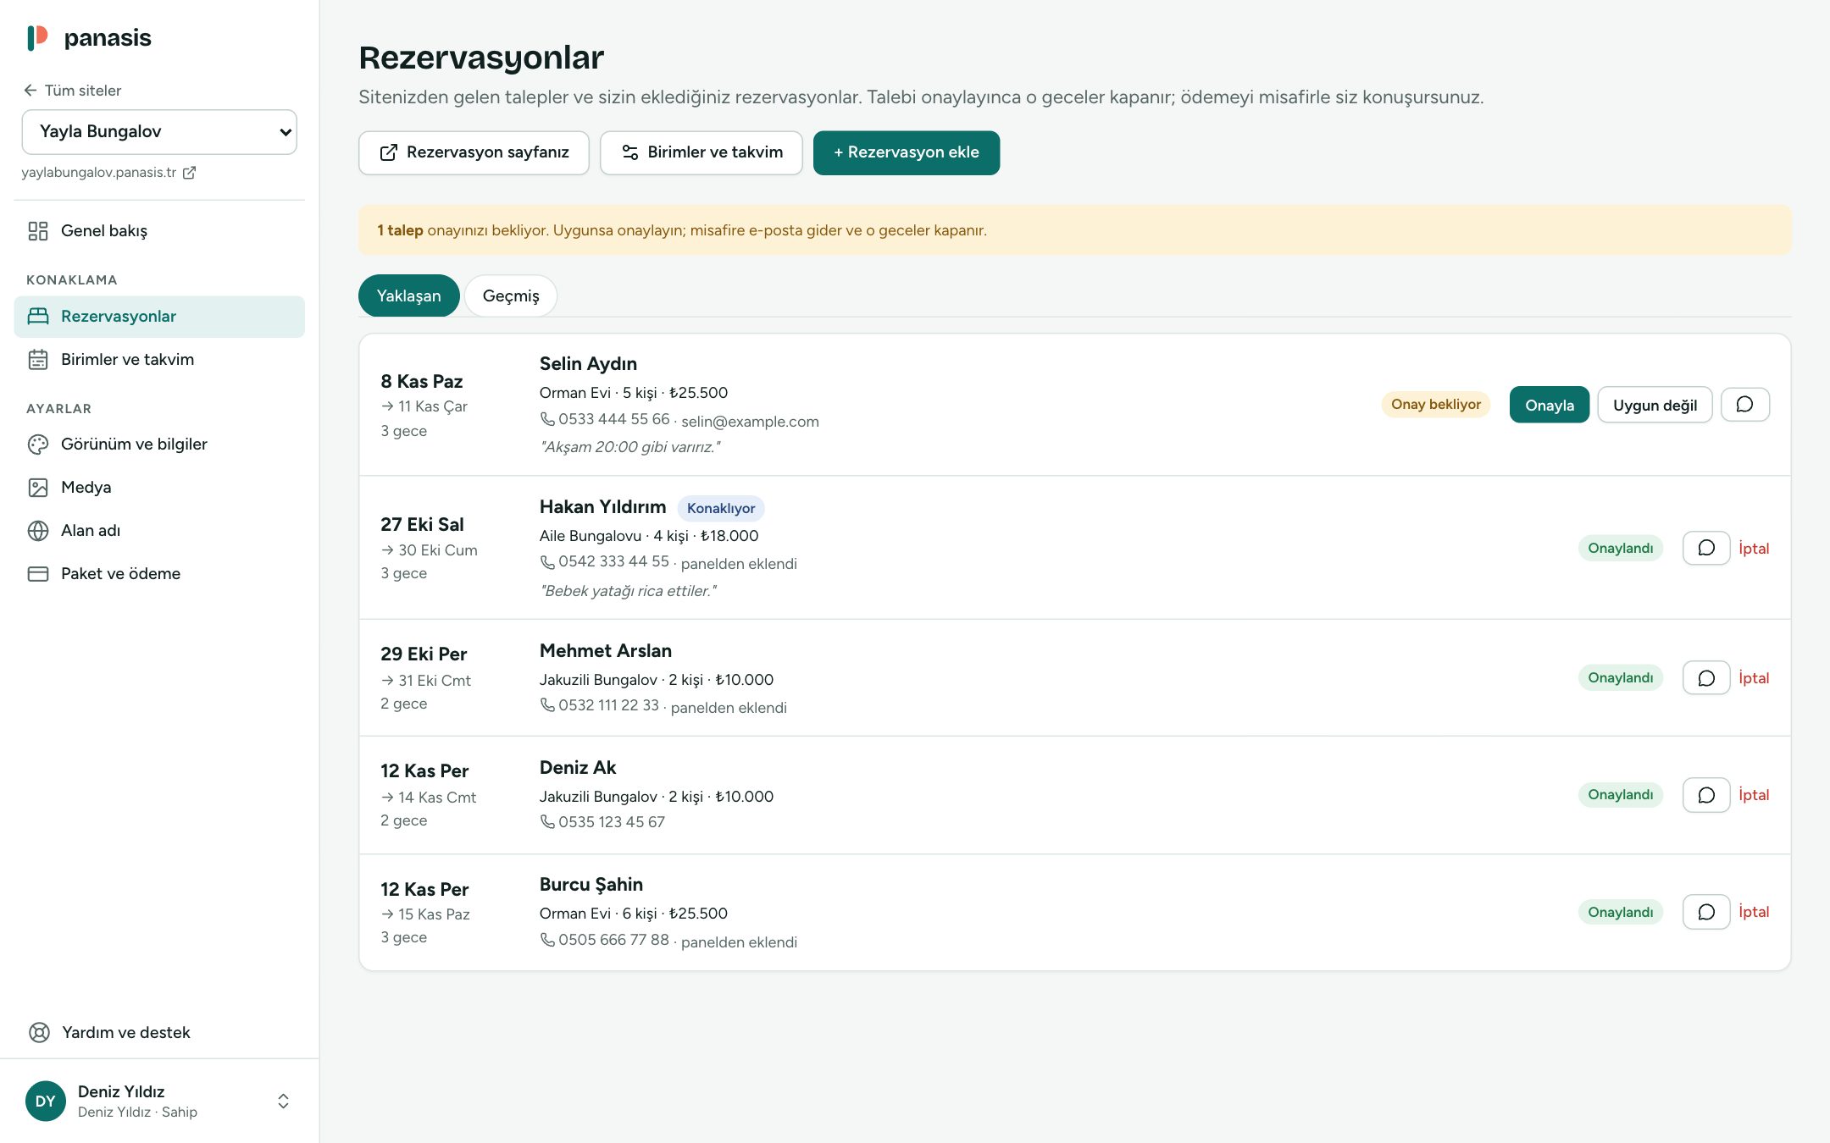1830x1143 pixels.
Task: Cancel Hakan Yıldırım reservation with İptal
Action: (x=1754, y=549)
